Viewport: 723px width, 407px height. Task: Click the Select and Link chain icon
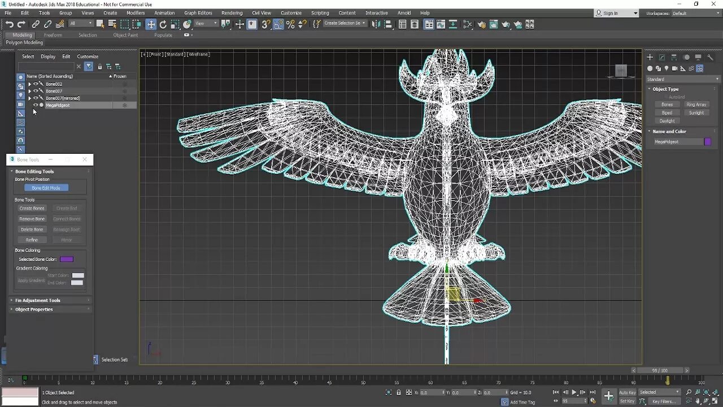pyautogui.click(x=36, y=24)
